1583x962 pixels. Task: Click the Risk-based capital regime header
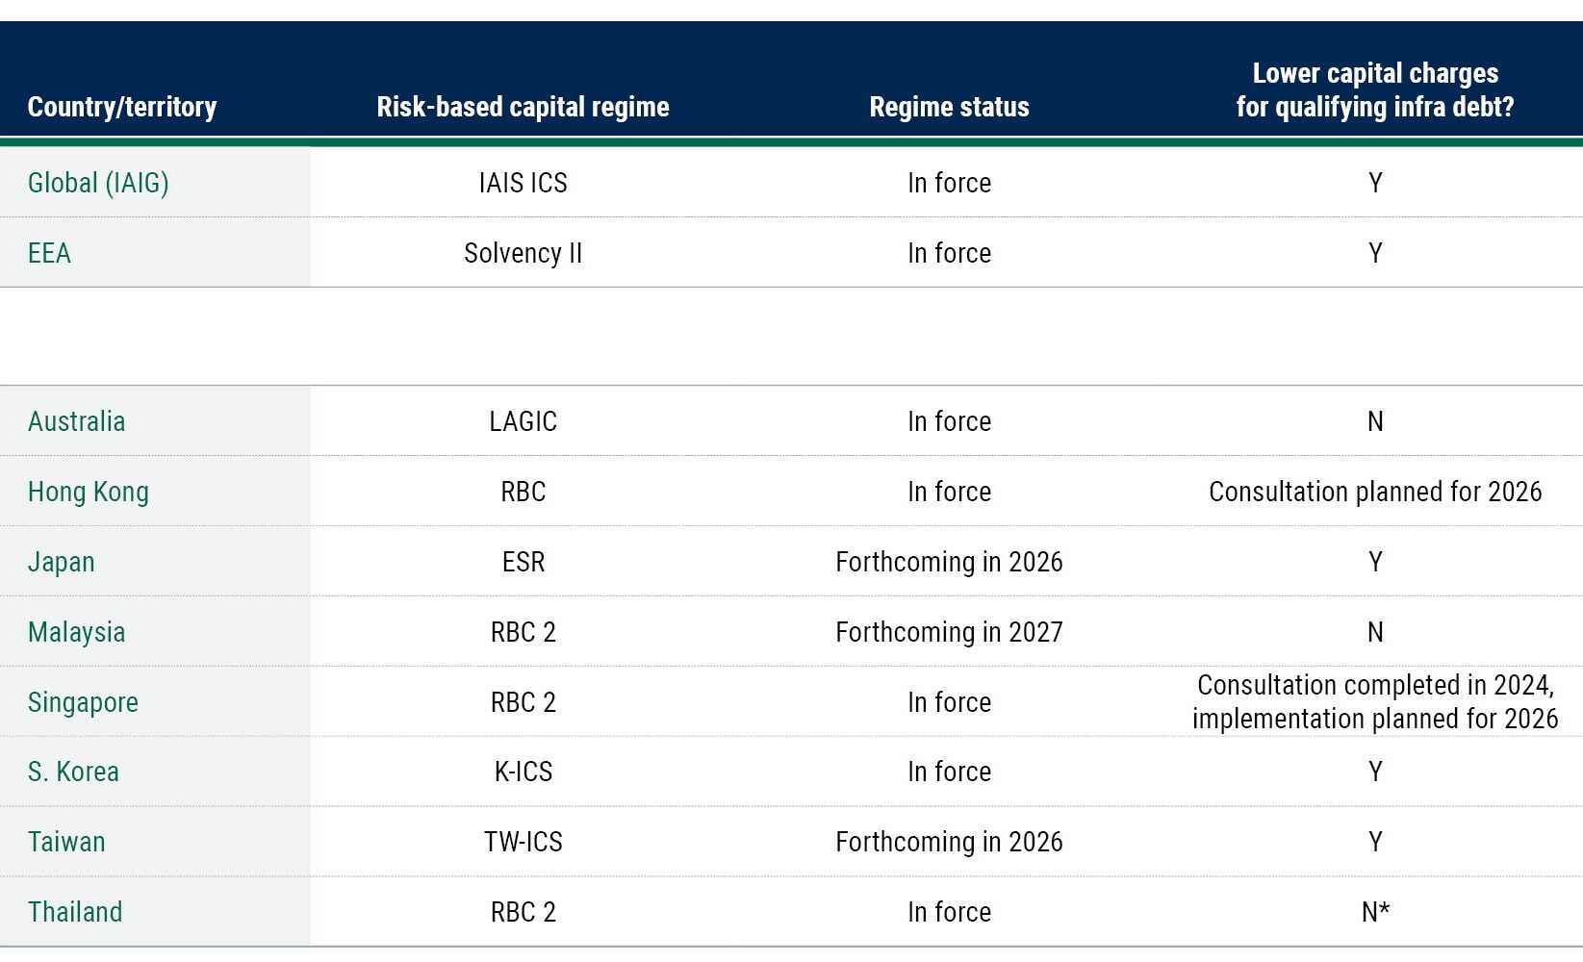coord(523,107)
